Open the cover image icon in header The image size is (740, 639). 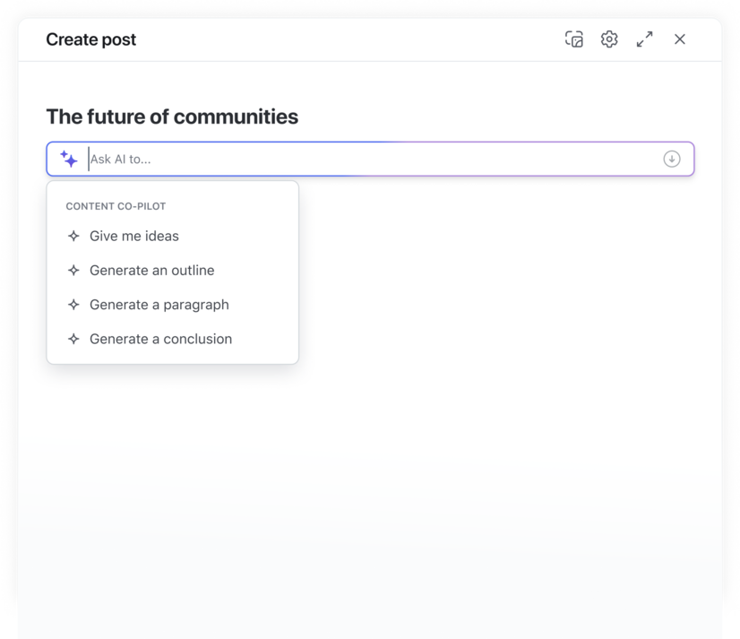[574, 39]
